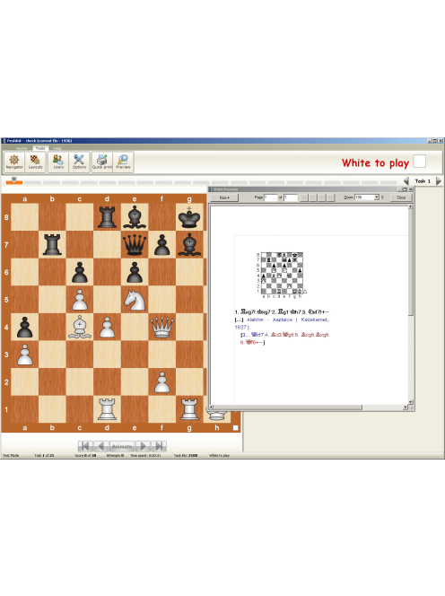Open the Print dropdown in Print Preview
The width and height of the screenshot is (445, 596).
pos(224,197)
